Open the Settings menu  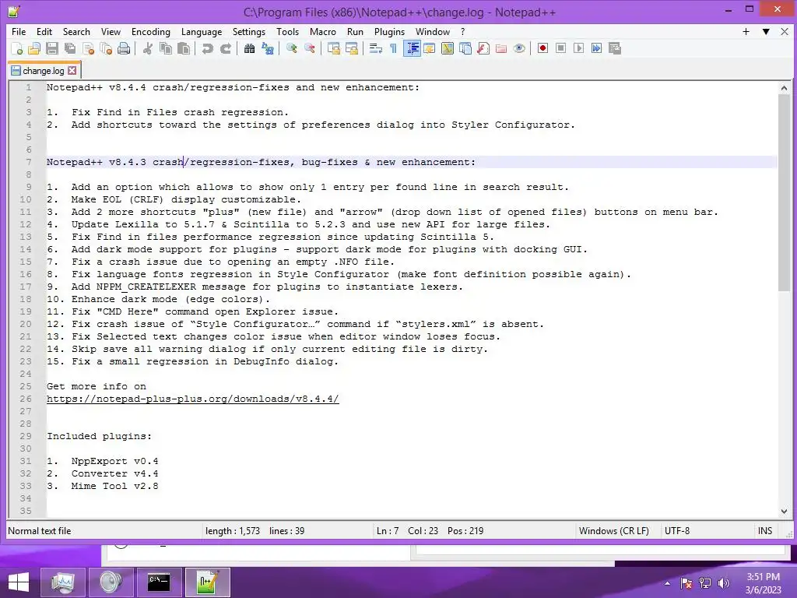pyautogui.click(x=248, y=31)
